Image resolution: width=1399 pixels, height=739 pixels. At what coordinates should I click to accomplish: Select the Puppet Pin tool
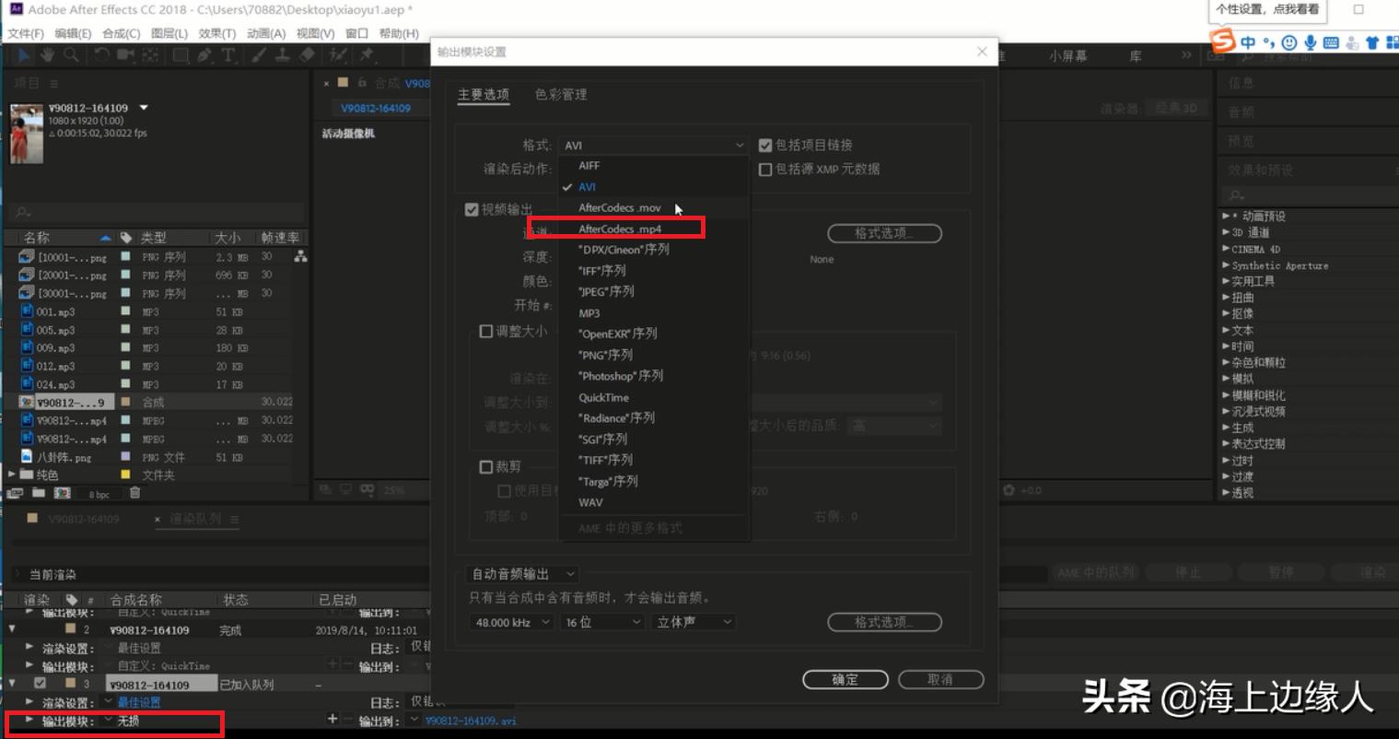coord(367,56)
